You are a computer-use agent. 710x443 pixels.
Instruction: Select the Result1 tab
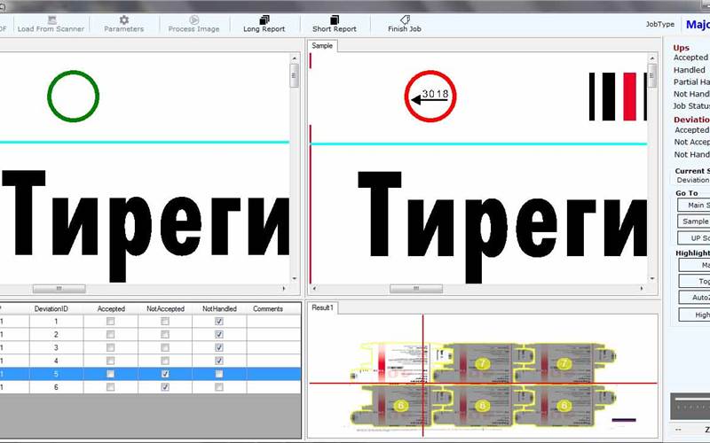(x=323, y=307)
